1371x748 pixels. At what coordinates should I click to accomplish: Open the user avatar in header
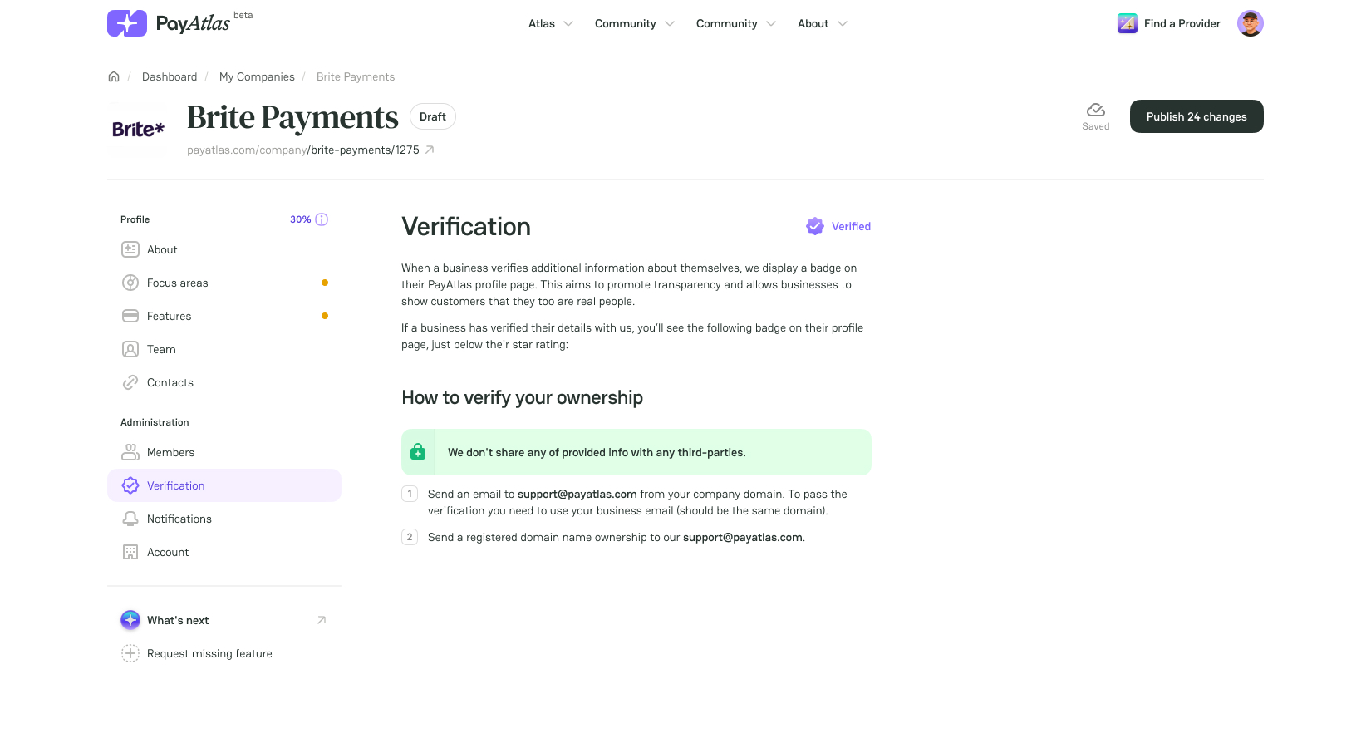point(1250,23)
